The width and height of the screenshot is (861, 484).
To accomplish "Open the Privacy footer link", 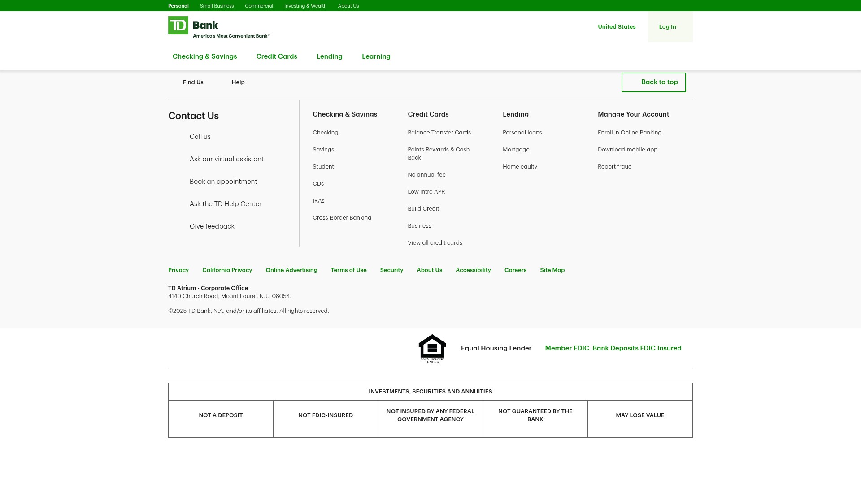I will coord(178,270).
